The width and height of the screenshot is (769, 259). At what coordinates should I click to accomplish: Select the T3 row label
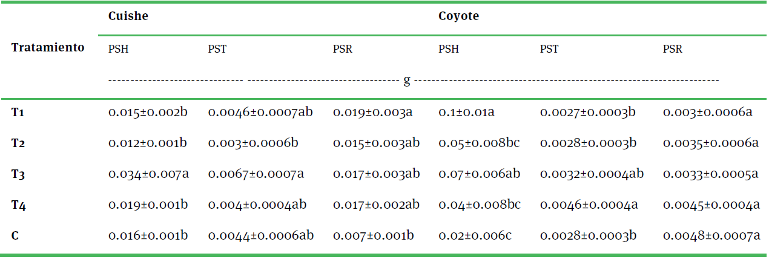[x=19, y=175]
